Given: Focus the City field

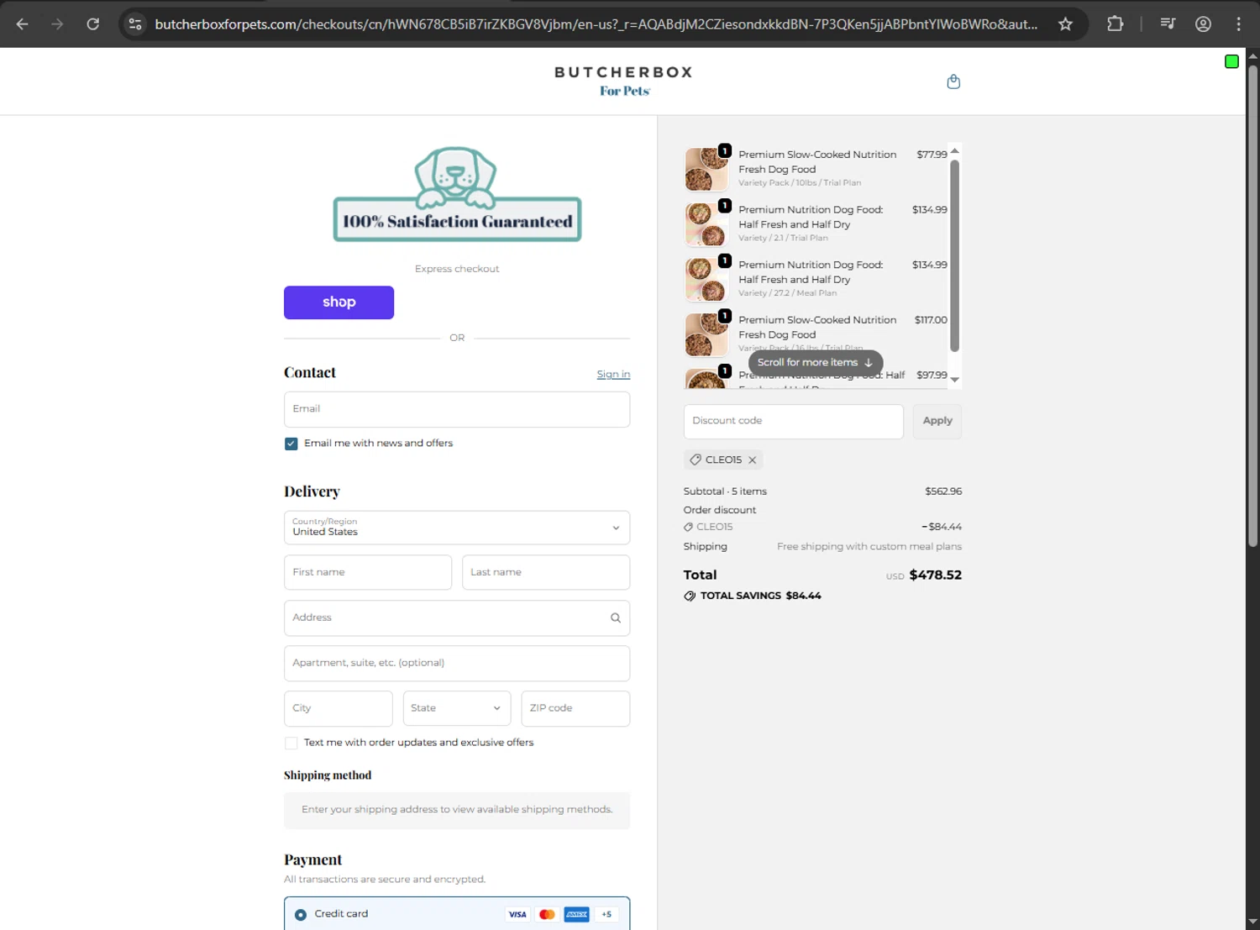Looking at the screenshot, I should click(x=339, y=708).
